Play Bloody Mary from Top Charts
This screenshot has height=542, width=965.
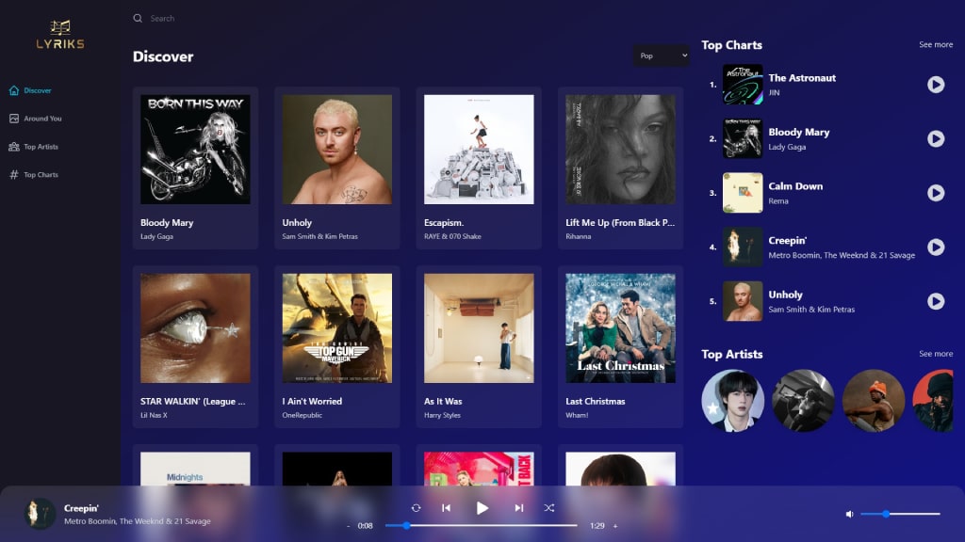(936, 139)
